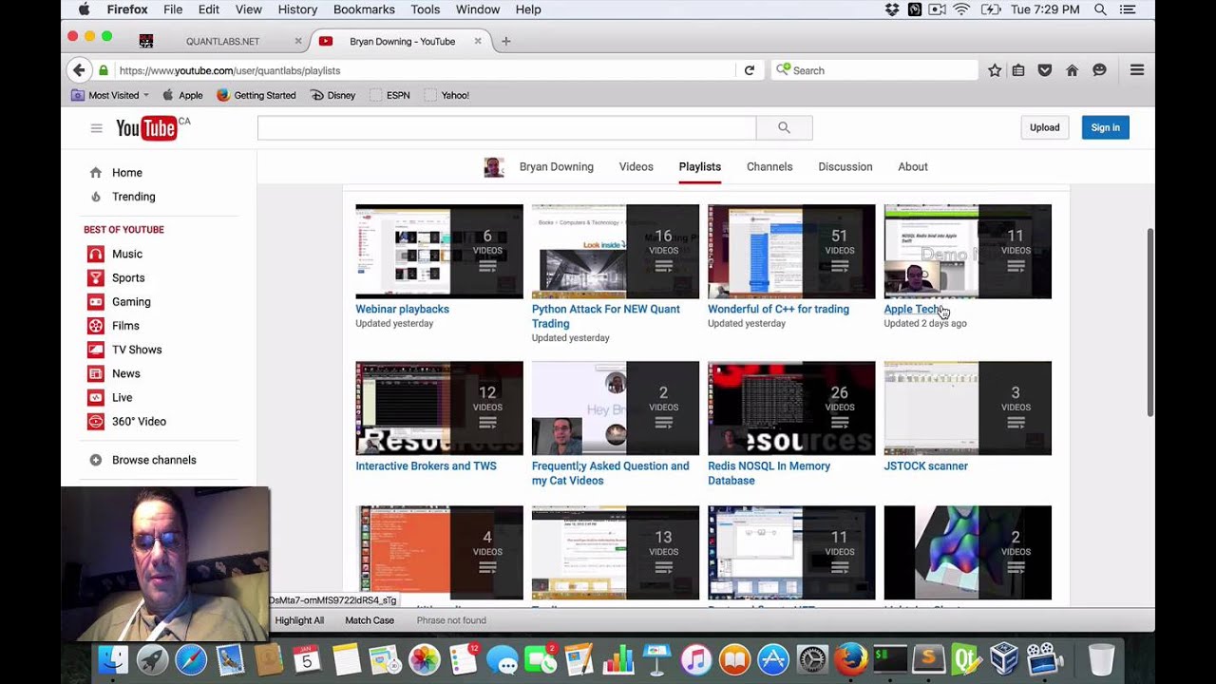This screenshot has width=1216, height=684.
Task: Switch to the QUANTLABS.NET tab
Action: [x=222, y=42]
